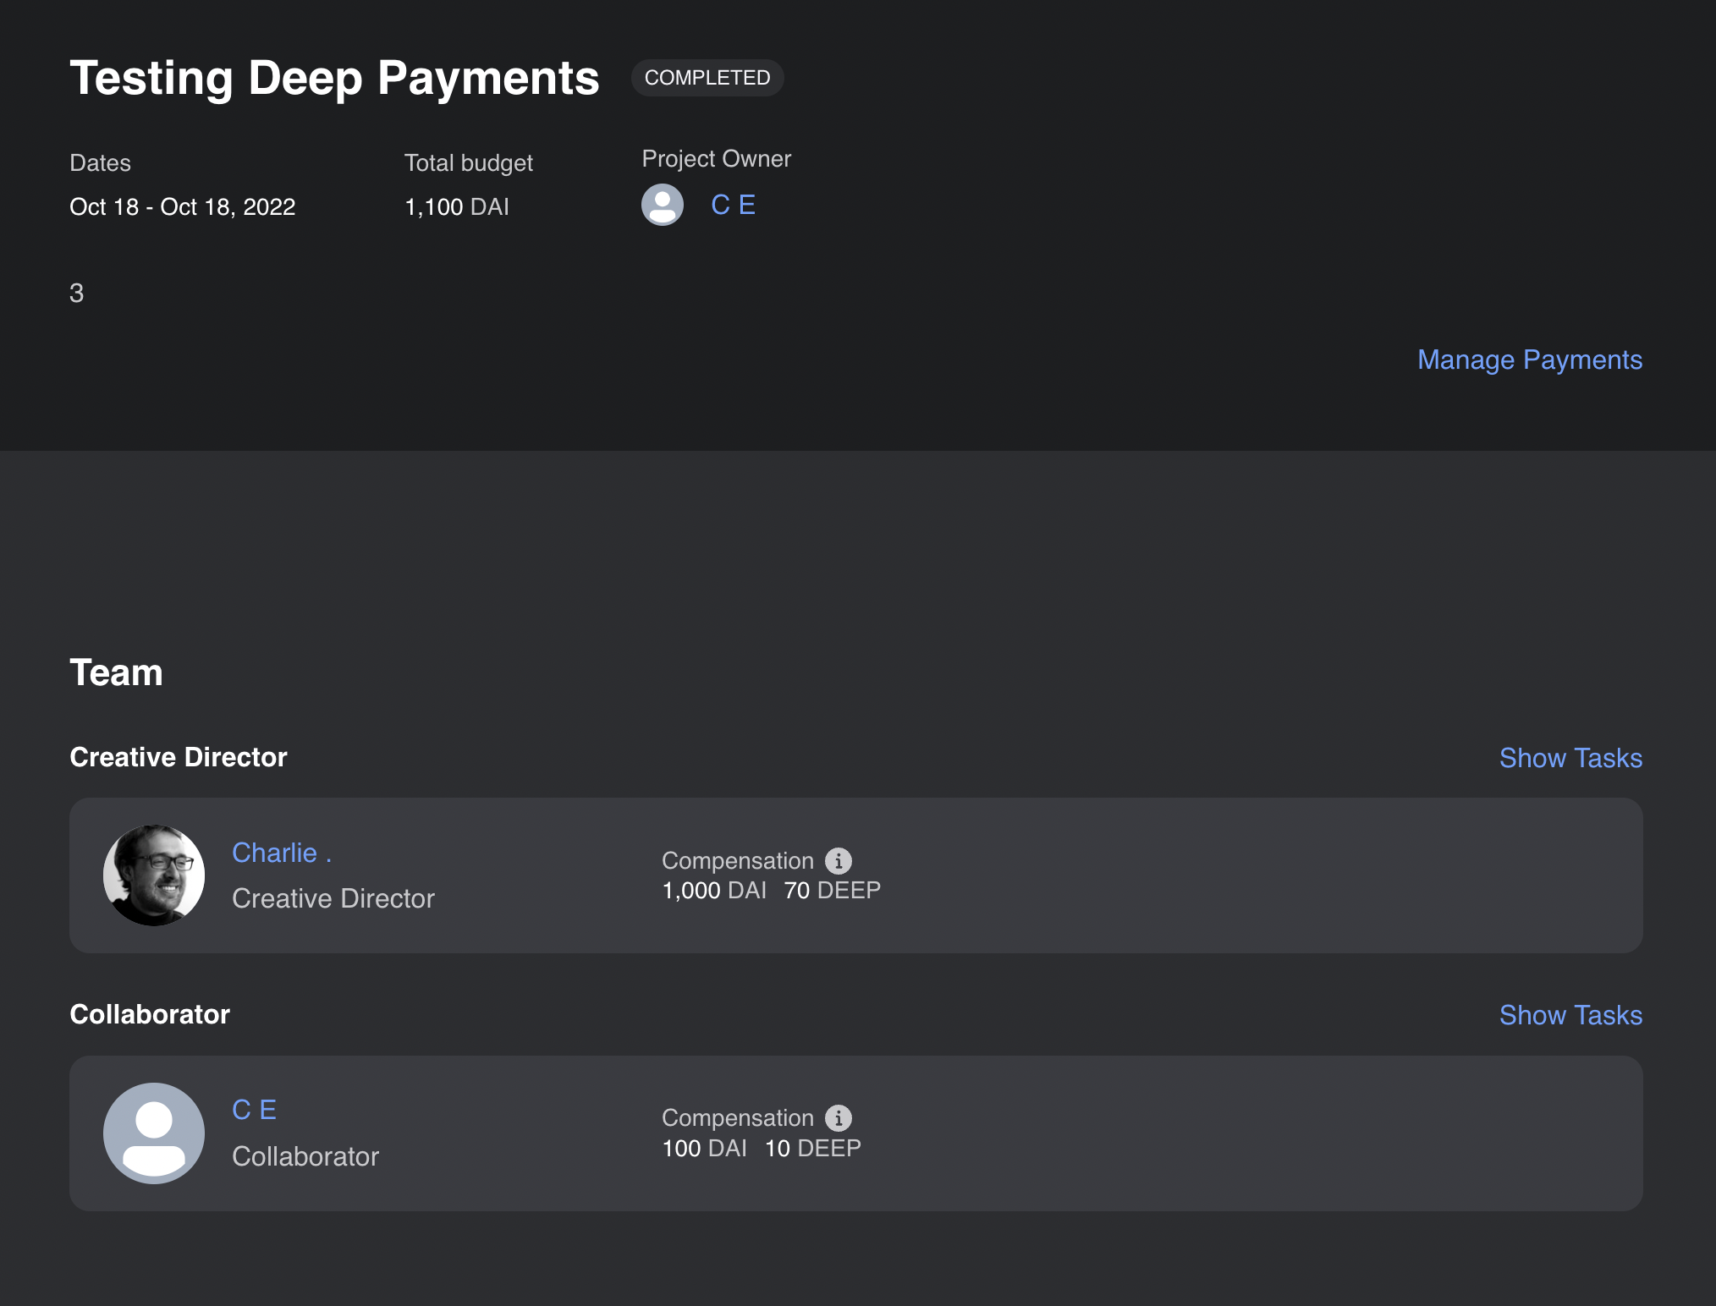Image resolution: width=1716 pixels, height=1306 pixels.
Task: Click C E collaborator avatar icon
Action: click(154, 1133)
